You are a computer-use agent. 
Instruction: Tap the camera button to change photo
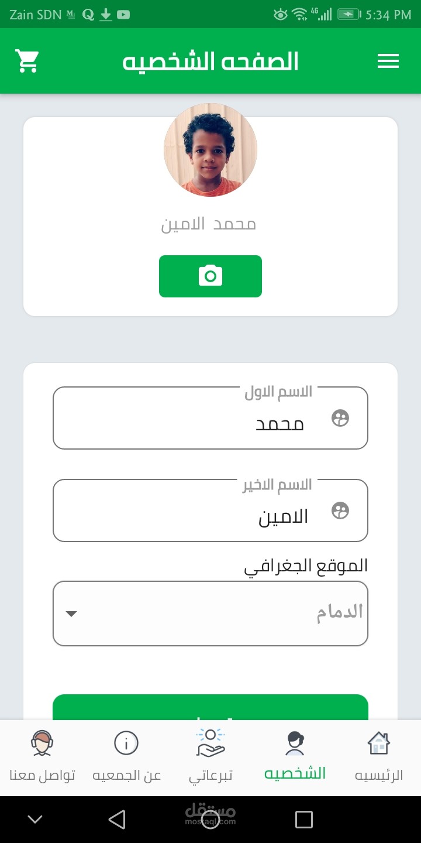(x=210, y=276)
